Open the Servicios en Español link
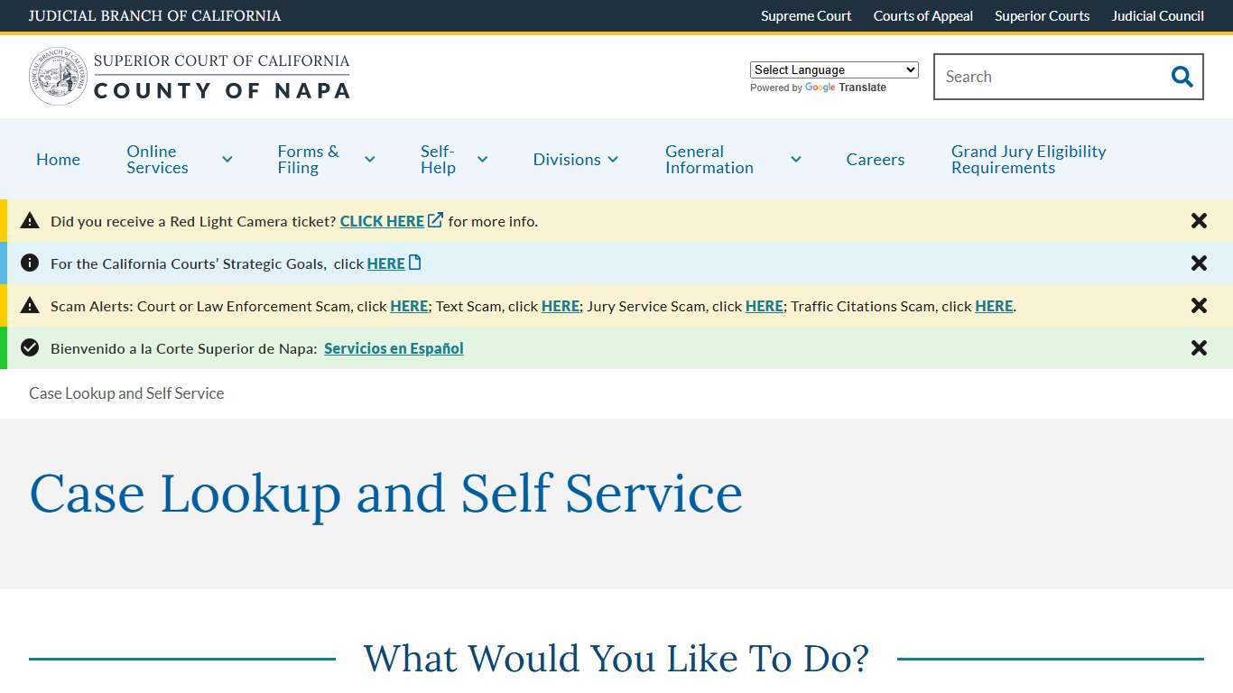This screenshot has width=1233, height=693. [x=394, y=348]
